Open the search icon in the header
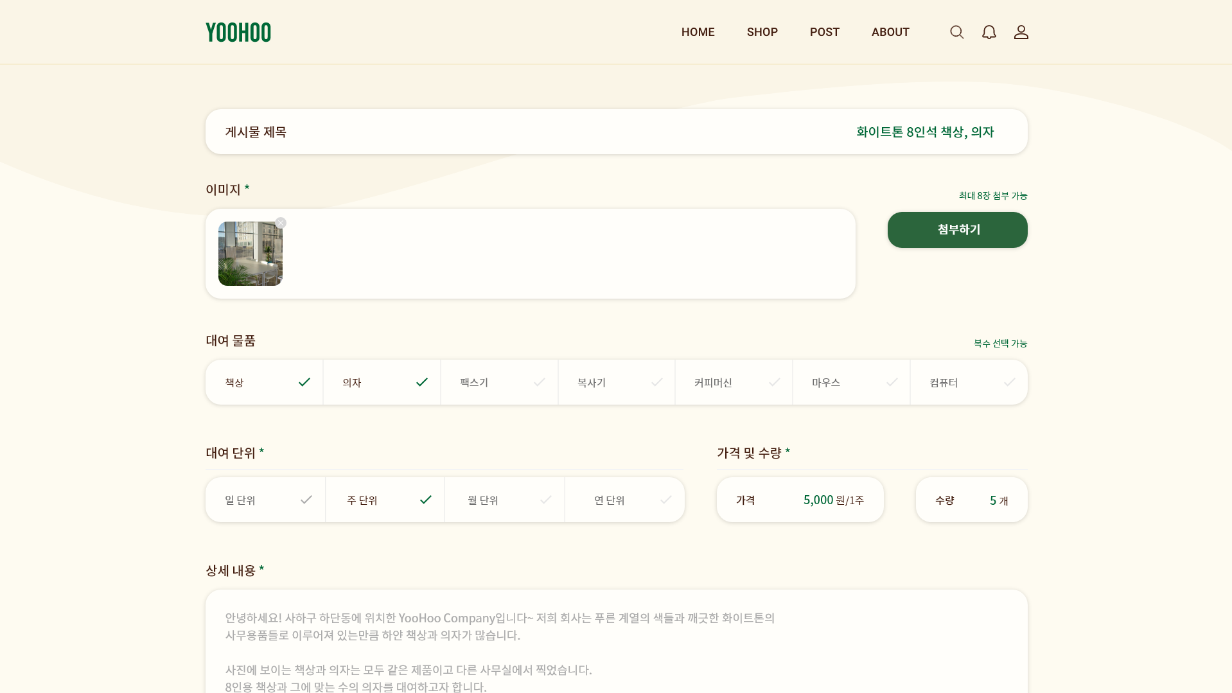The height and width of the screenshot is (693, 1232). (x=956, y=31)
